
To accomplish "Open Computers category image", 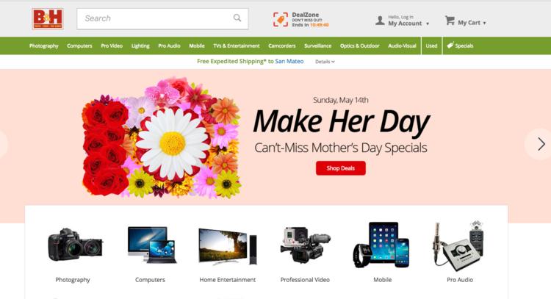I will click(151, 245).
